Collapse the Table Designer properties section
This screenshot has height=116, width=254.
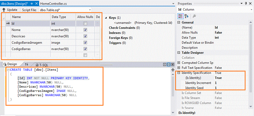pyautogui.click(x=179, y=53)
